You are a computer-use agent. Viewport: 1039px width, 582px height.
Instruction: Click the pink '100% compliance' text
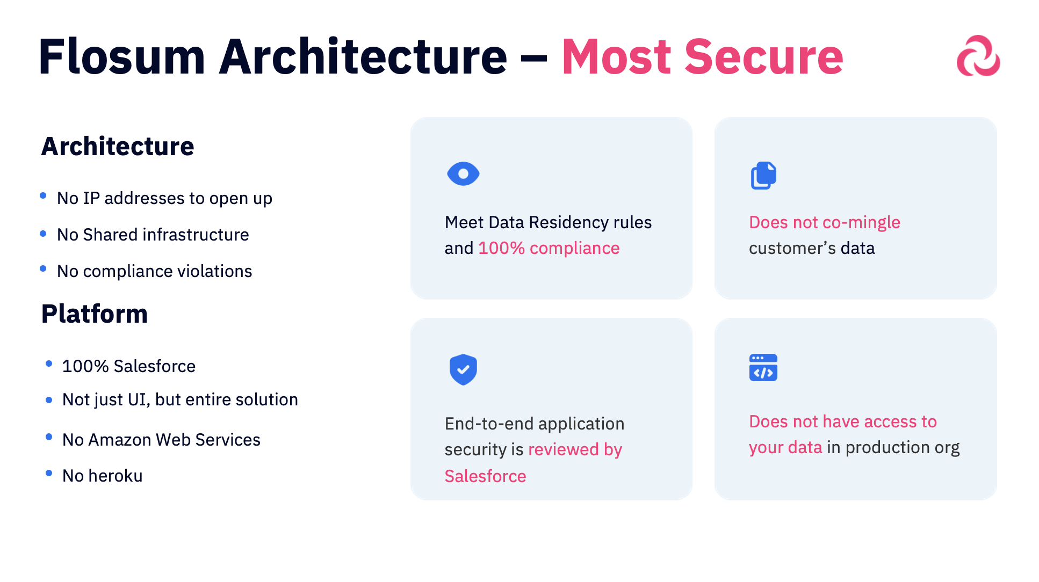[x=549, y=248]
